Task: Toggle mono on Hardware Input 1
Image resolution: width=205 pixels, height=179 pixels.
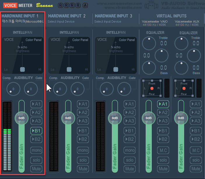Action: tap(36, 150)
